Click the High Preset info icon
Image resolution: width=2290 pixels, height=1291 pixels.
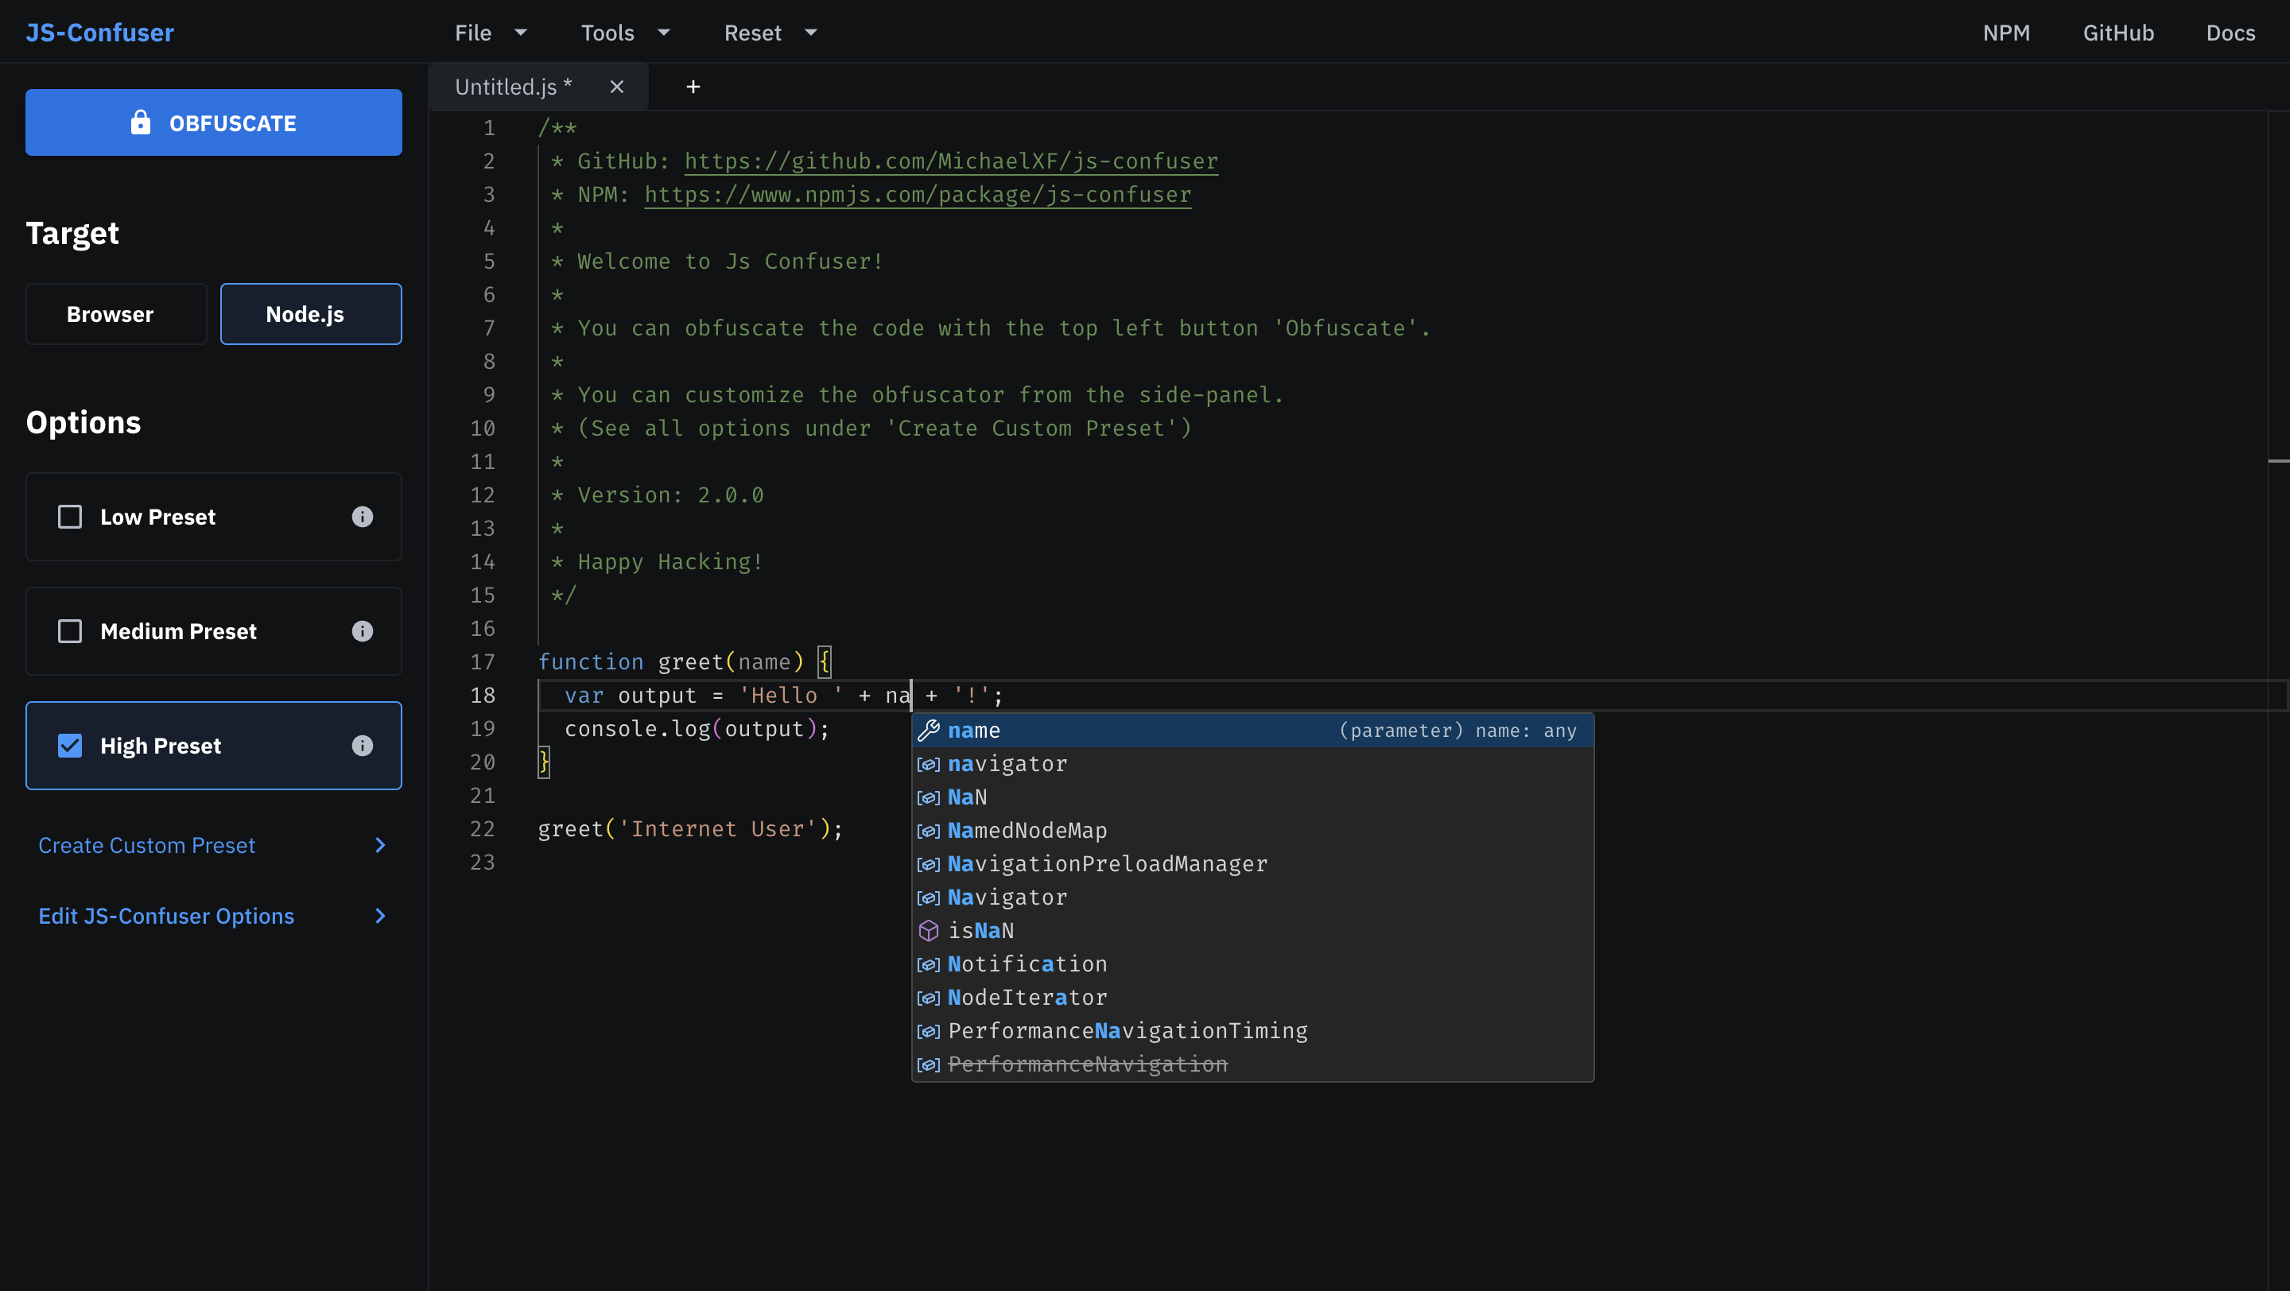(362, 746)
